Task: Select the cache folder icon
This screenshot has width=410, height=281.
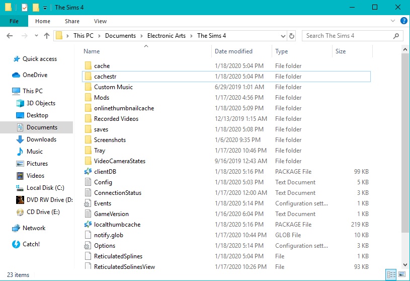Action: [x=88, y=66]
